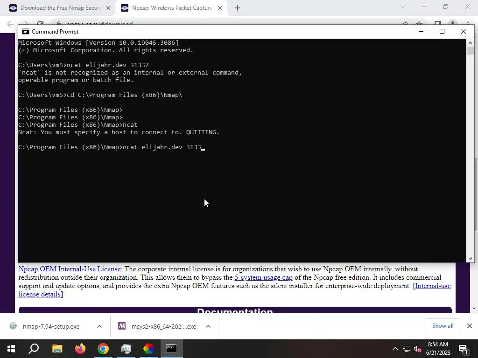Open a new Chrome tab
This screenshot has height=358, width=478.
(x=238, y=8)
